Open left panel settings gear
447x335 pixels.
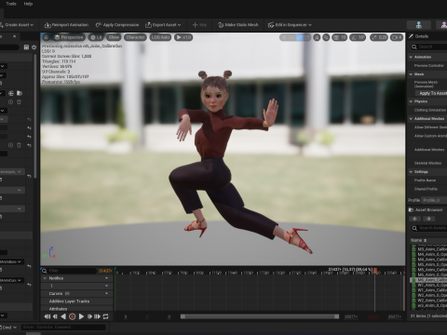pyautogui.click(x=34, y=47)
